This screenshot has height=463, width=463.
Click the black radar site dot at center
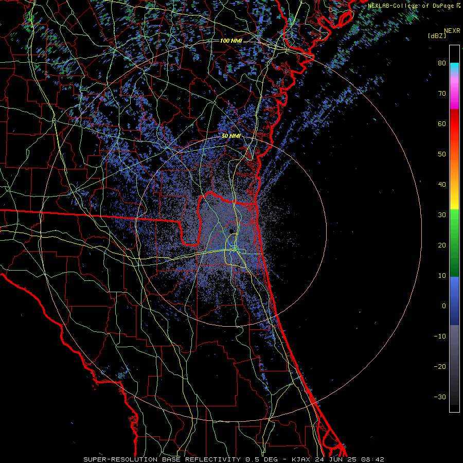232,230
